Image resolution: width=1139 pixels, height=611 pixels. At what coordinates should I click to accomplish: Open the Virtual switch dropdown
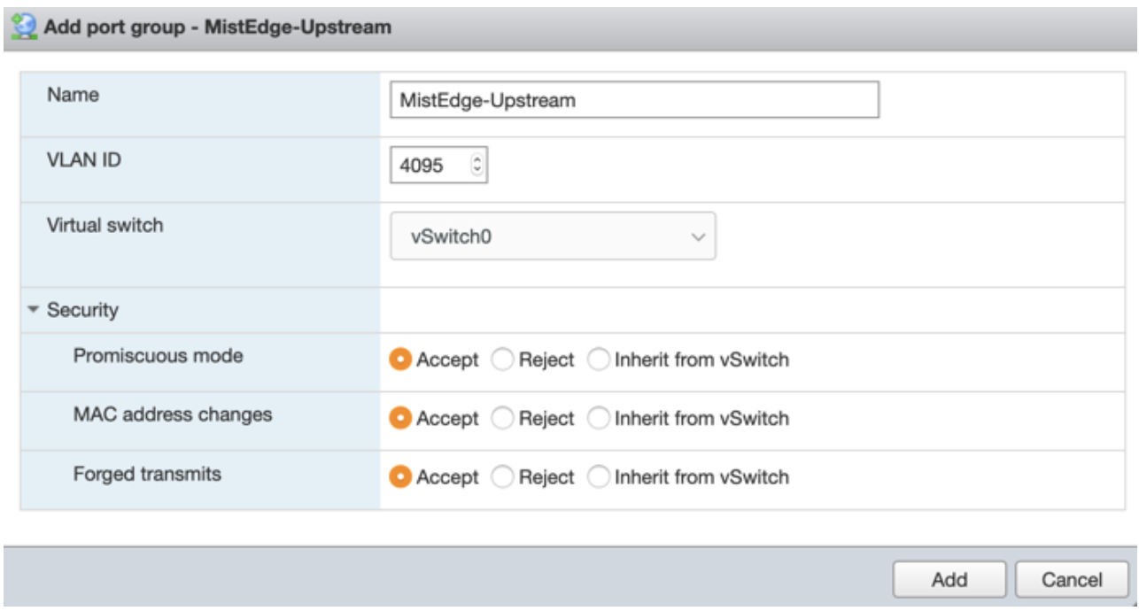click(552, 237)
